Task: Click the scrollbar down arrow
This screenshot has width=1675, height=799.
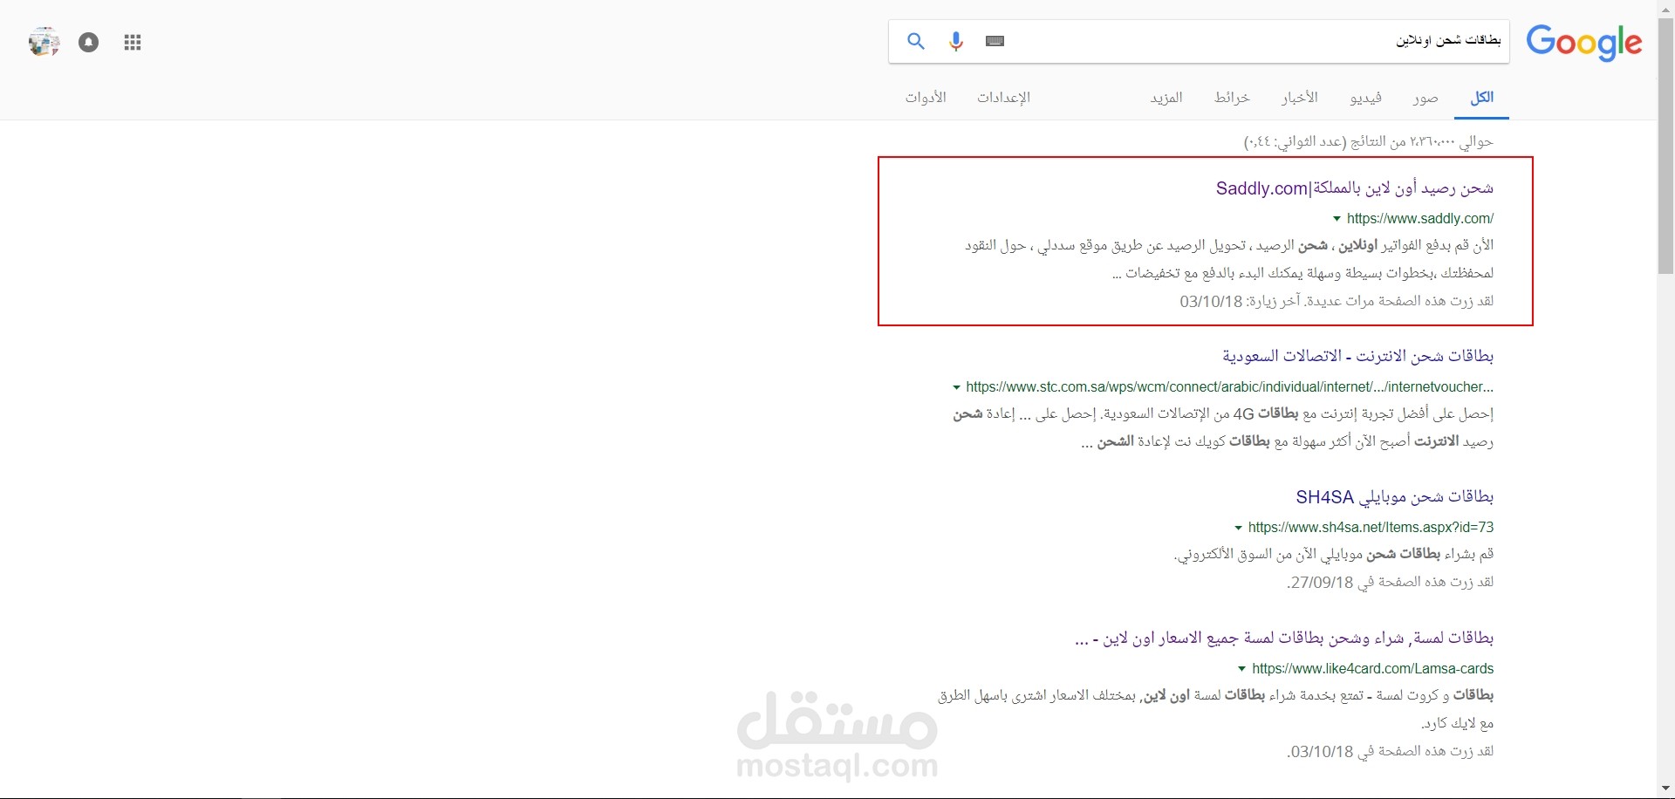Action: [1666, 790]
